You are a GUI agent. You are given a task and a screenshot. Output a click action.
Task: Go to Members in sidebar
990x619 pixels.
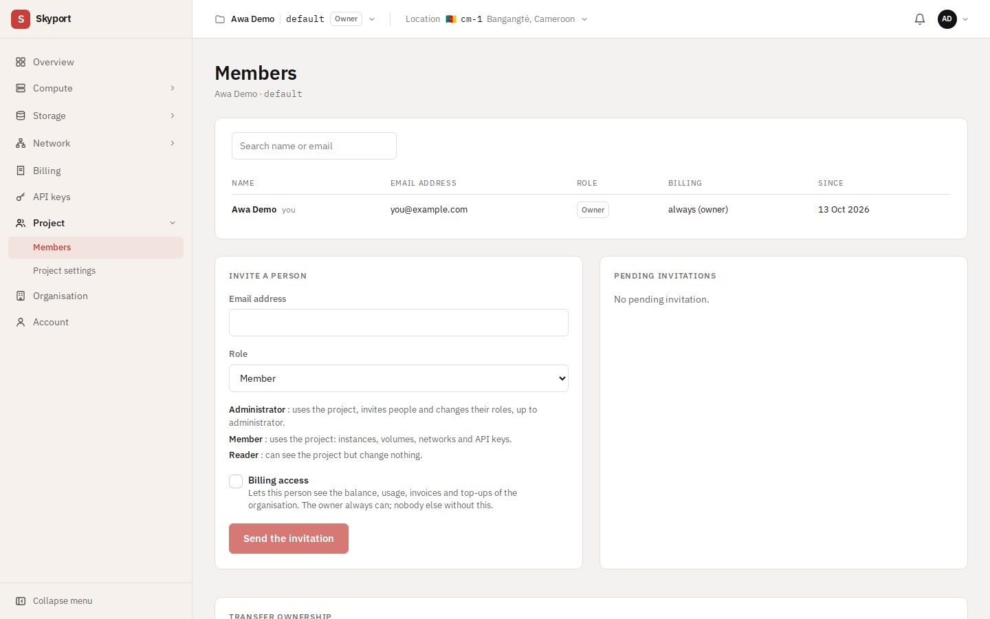(x=96, y=248)
